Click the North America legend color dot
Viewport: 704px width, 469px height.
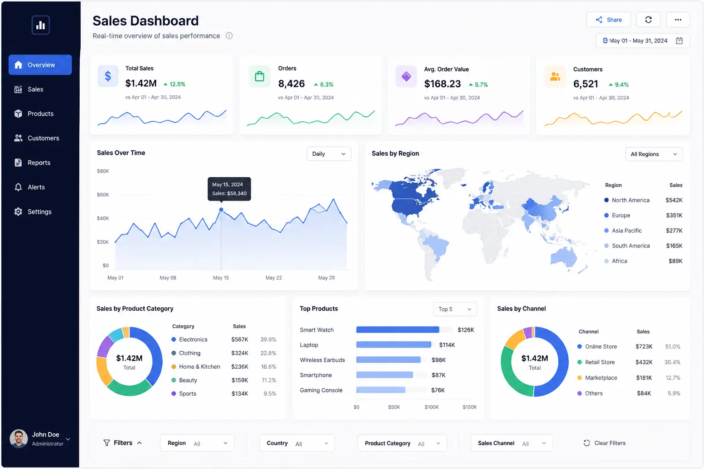[606, 200]
